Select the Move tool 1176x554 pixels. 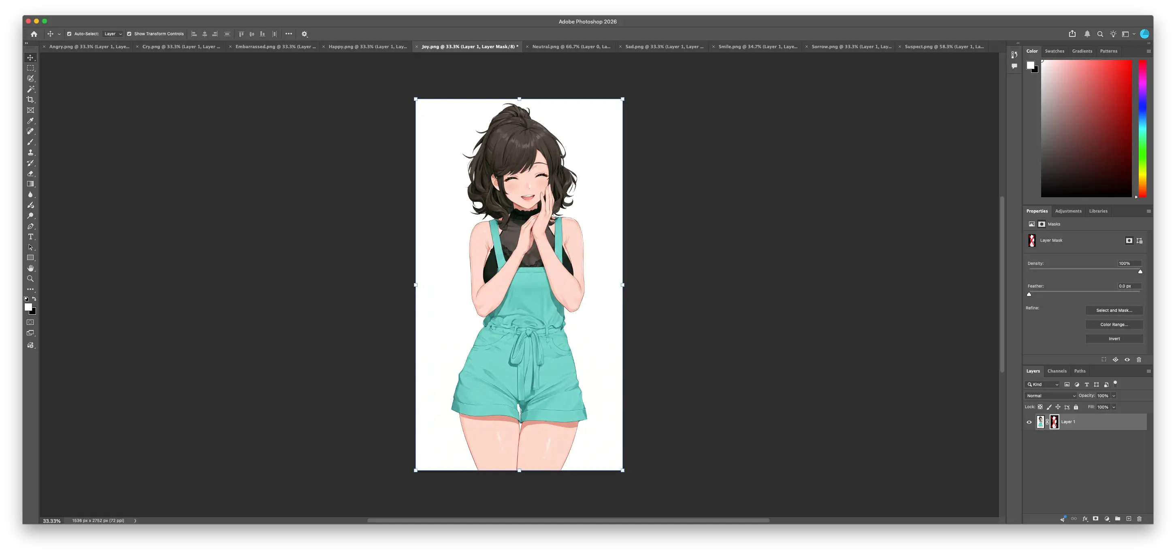(30, 58)
